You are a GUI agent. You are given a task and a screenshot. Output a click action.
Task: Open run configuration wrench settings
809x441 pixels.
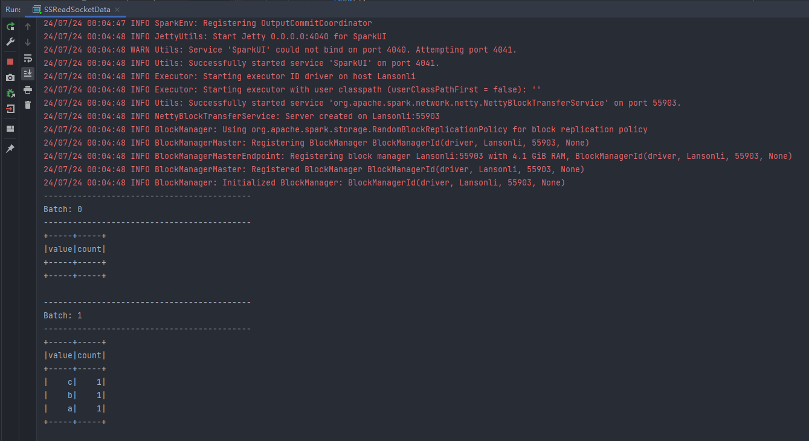coord(10,42)
